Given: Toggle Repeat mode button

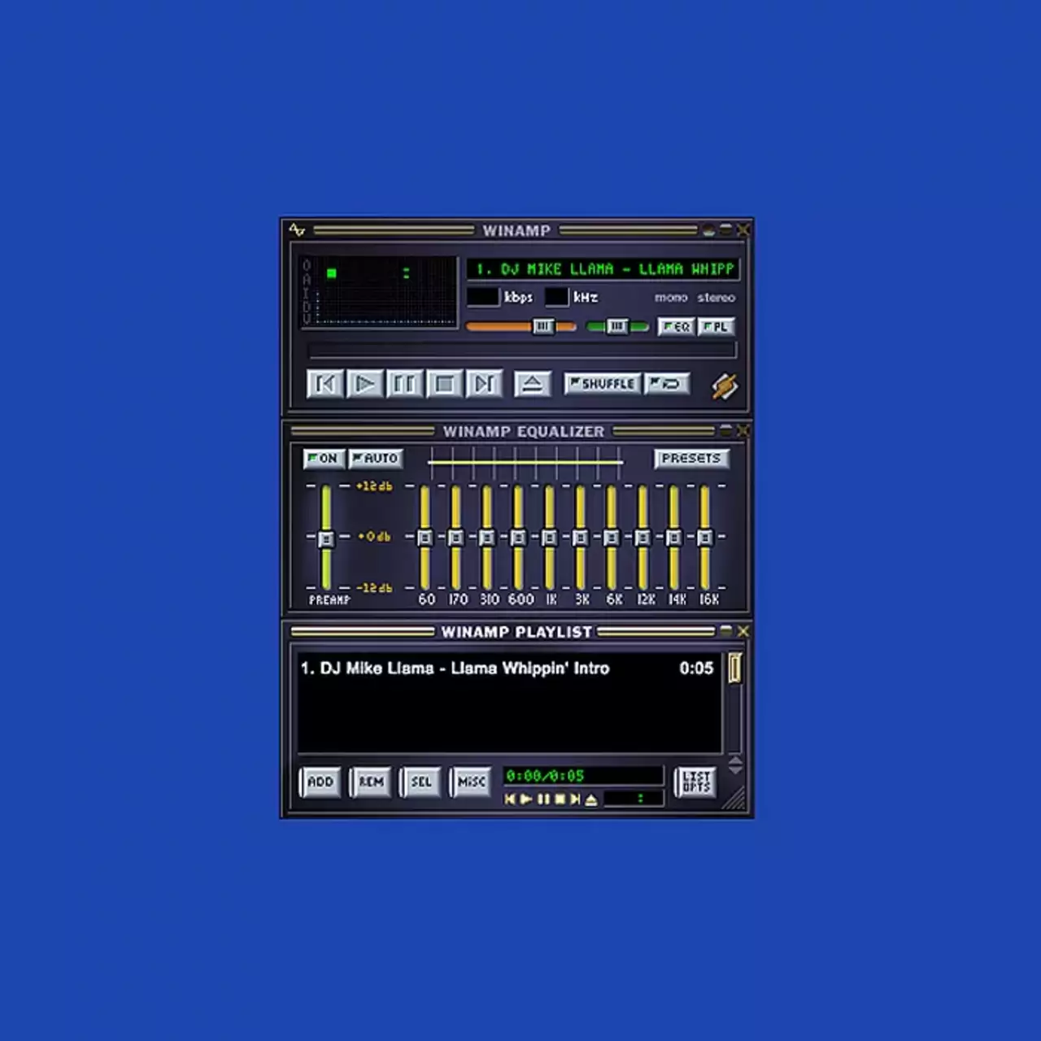Looking at the screenshot, I should [667, 384].
